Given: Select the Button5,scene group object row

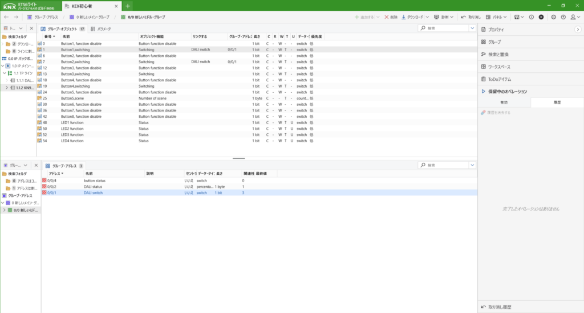Looking at the screenshot, I should 71,98.
